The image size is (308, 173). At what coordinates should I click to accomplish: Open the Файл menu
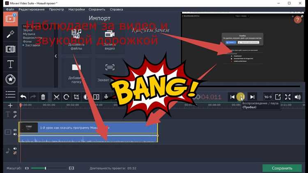pos(10,9)
